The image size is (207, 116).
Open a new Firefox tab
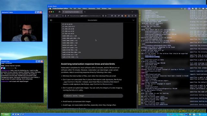coord(85,12)
